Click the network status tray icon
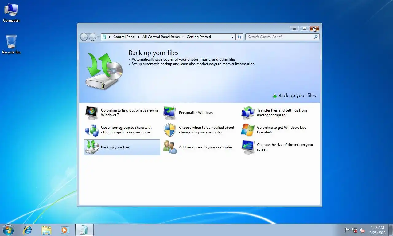Screen dimensions: 393x236 click(355, 230)
